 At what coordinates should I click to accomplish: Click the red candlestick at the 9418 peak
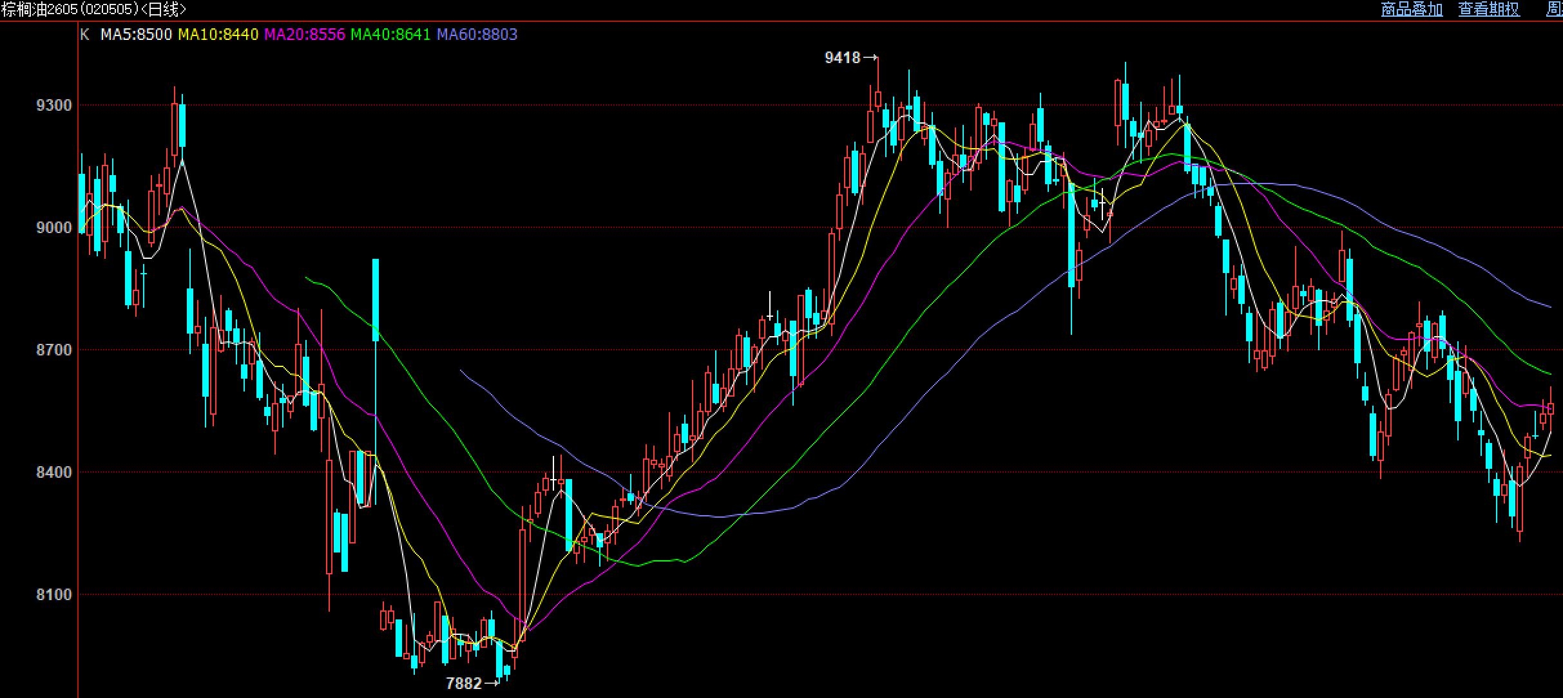point(877,99)
